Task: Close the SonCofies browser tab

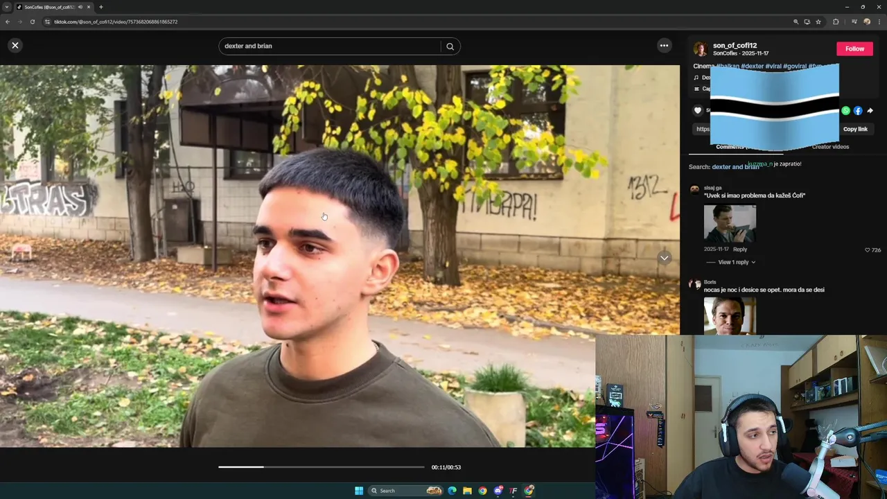Action: pyautogui.click(x=89, y=7)
